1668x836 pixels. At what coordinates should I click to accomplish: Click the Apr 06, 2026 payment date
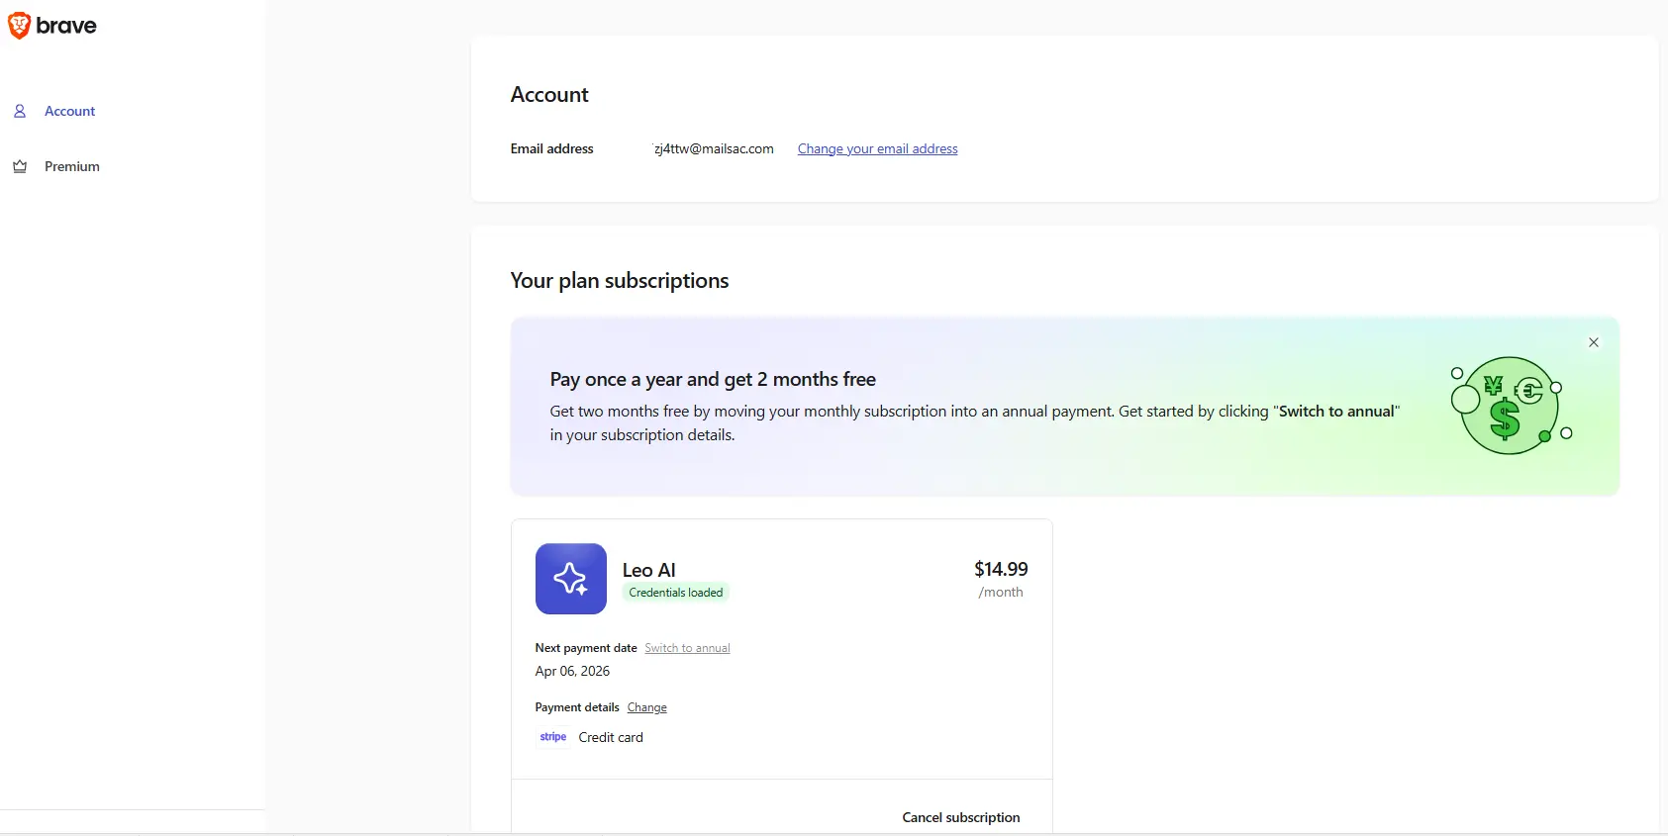point(572,671)
